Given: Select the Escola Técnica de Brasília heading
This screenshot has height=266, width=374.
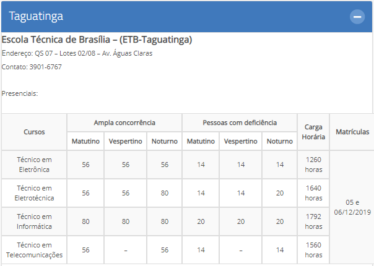Looking at the screenshot, I should pyautogui.click(x=97, y=40).
